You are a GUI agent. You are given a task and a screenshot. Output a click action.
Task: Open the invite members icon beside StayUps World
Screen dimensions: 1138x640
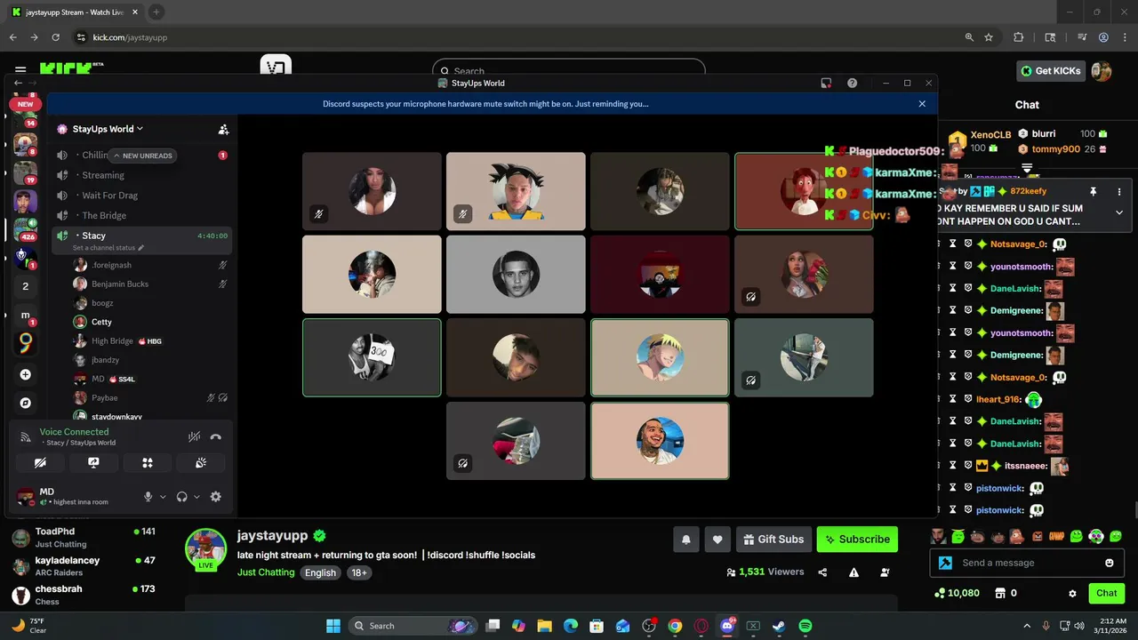click(223, 129)
